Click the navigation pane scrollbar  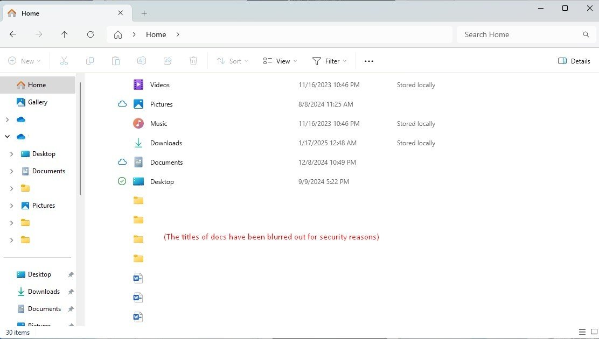click(80, 138)
